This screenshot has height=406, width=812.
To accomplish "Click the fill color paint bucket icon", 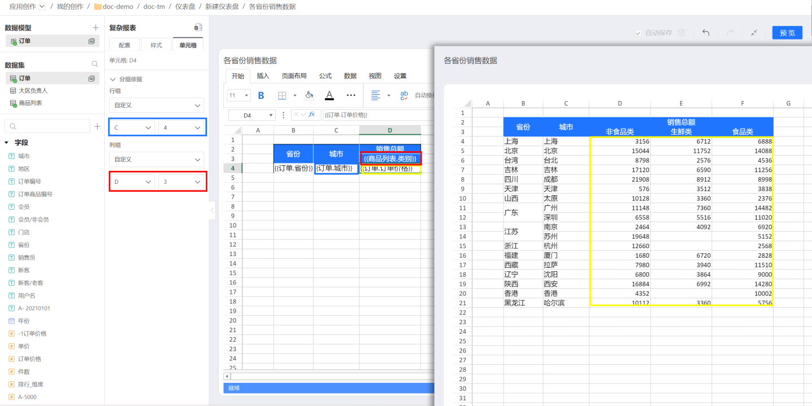I will coord(309,95).
